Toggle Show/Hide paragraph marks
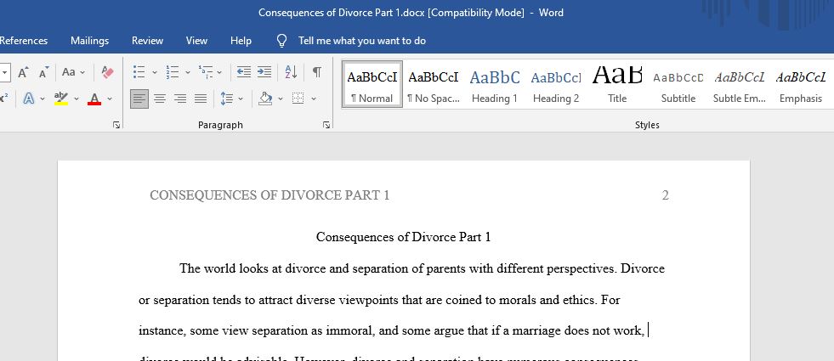The height and width of the screenshot is (361, 834). coord(316,71)
